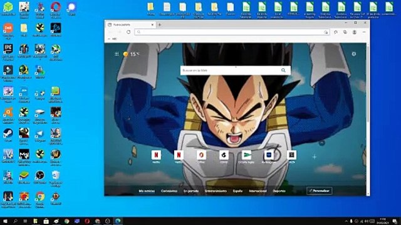
Task: Open the Favorites toolbar icon in Edge
Action: coord(336,32)
